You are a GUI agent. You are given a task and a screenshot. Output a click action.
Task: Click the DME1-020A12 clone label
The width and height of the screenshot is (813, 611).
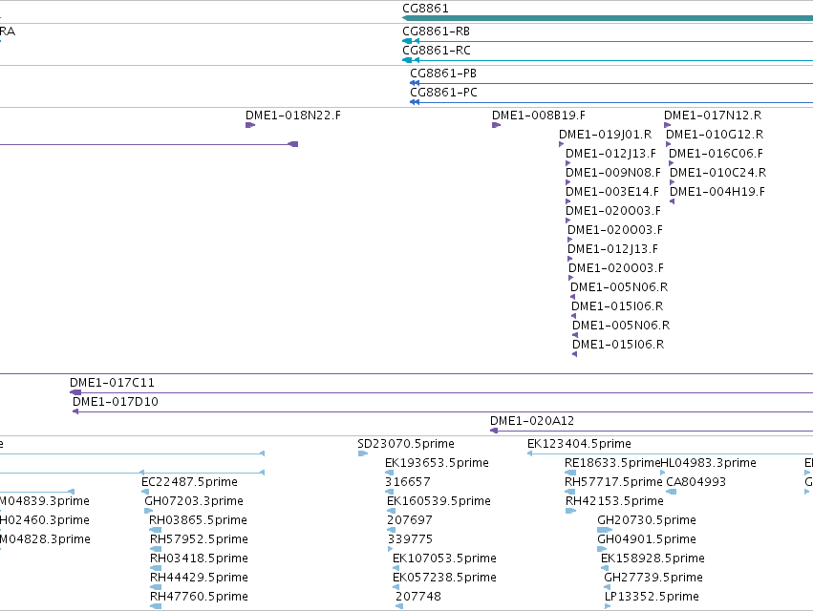[x=532, y=421]
